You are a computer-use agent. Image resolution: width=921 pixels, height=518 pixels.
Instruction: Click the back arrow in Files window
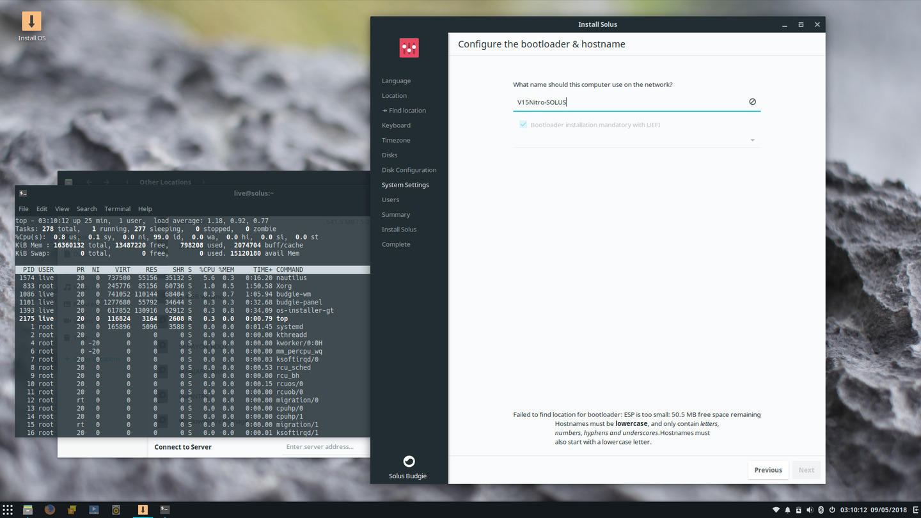pyautogui.click(x=89, y=182)
